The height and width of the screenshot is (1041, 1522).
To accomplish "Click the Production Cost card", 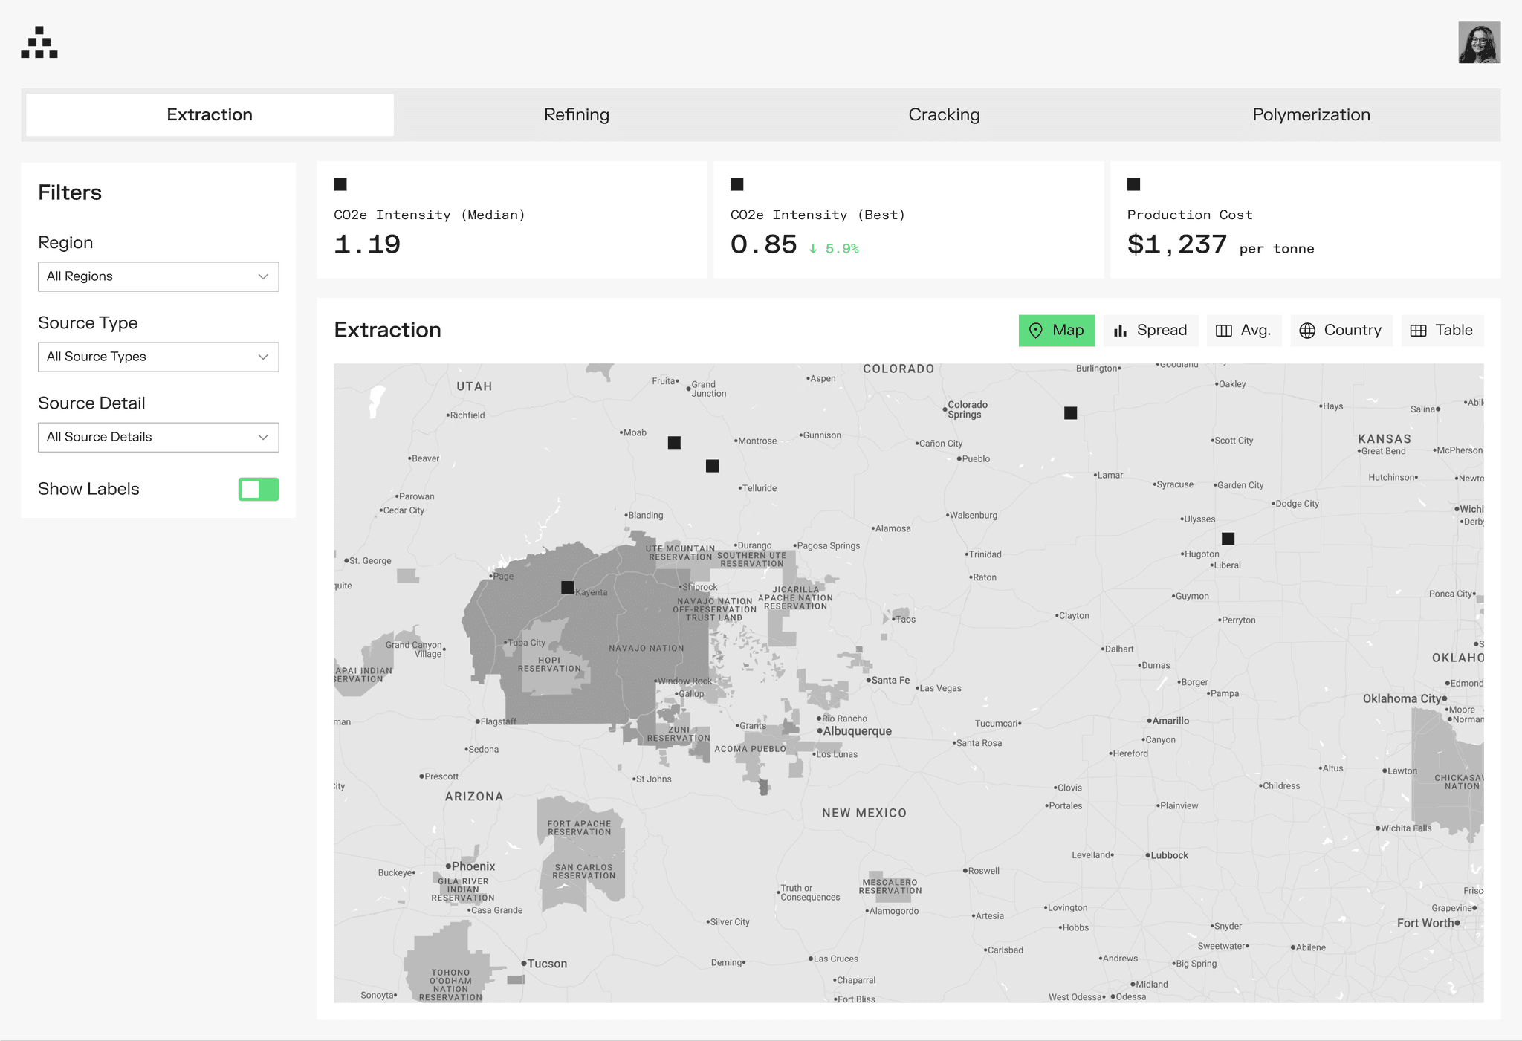I will [1304, 221].
